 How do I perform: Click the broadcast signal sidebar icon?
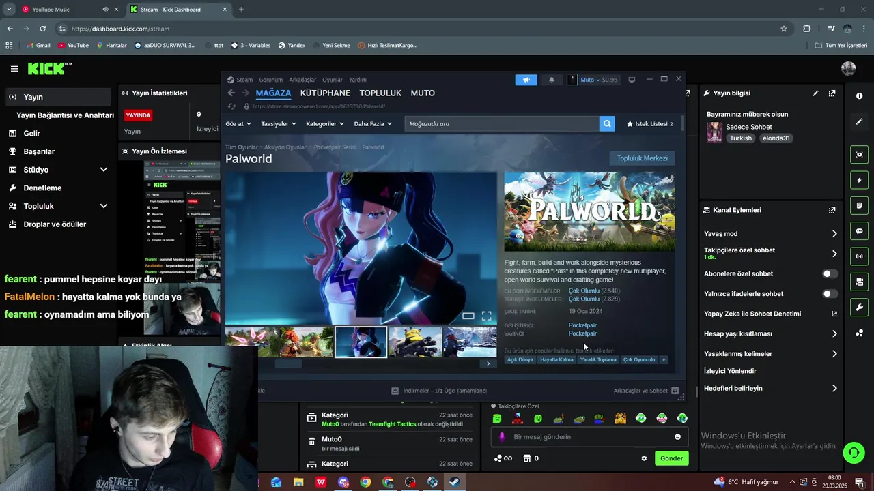tap(859, 256)
